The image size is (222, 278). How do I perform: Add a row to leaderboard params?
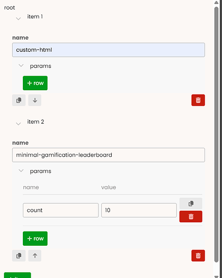coord(35,238)
